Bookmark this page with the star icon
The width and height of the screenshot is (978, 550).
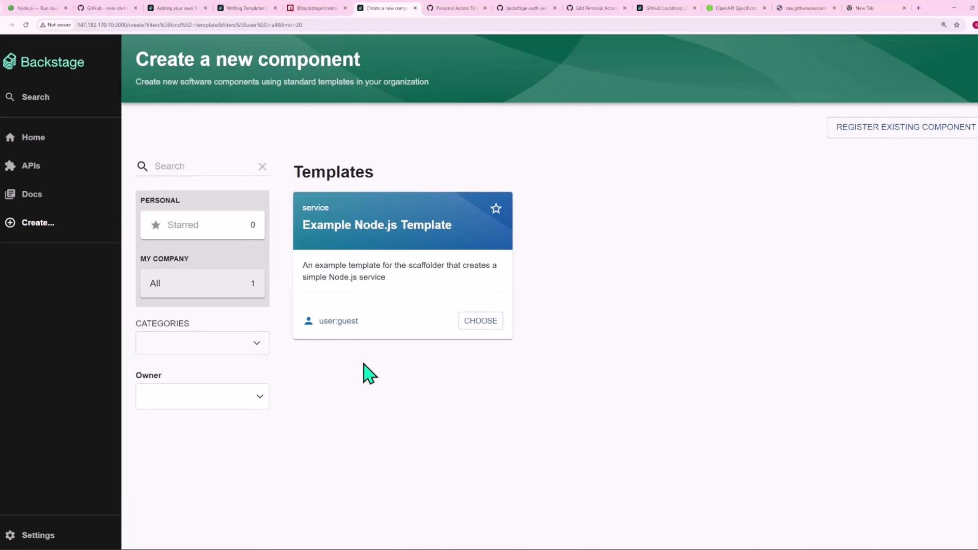click(x=957, y=24)
